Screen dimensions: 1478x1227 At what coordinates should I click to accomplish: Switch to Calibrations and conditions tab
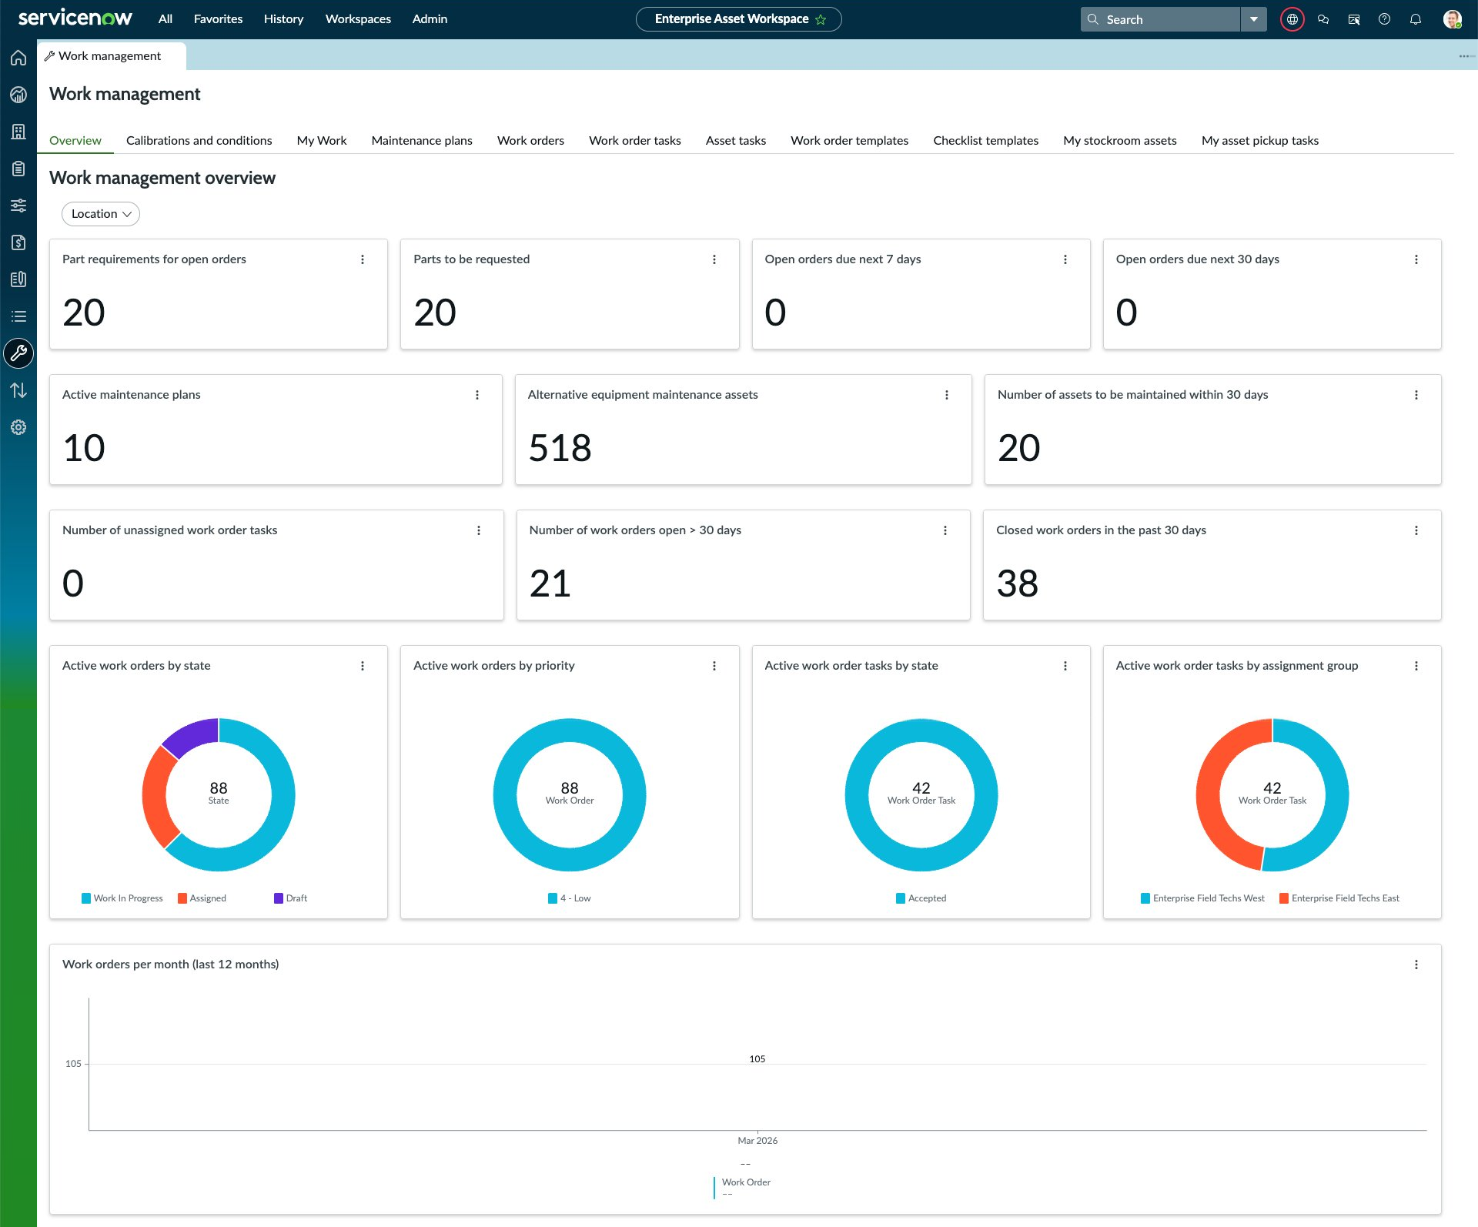tap(199, 140)
